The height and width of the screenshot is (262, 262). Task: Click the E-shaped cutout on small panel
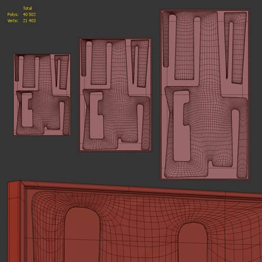[27, 109]
